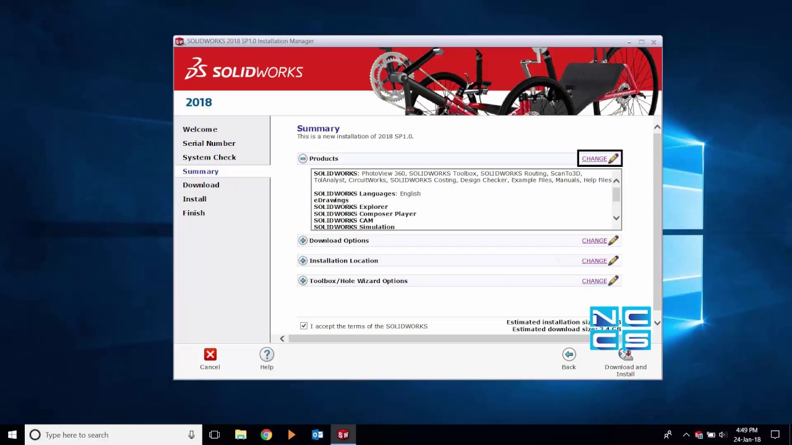The image size is (792, 445).
Task: Select Finish step in sidebar
Action: (194, 213)
